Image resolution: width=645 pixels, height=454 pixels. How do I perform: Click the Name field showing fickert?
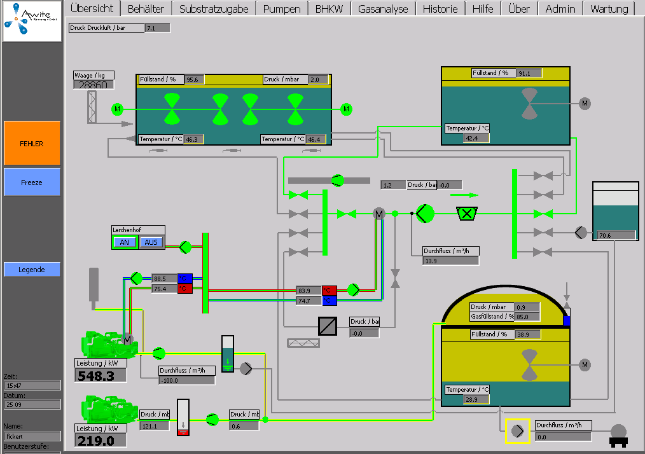pos(32,436)
